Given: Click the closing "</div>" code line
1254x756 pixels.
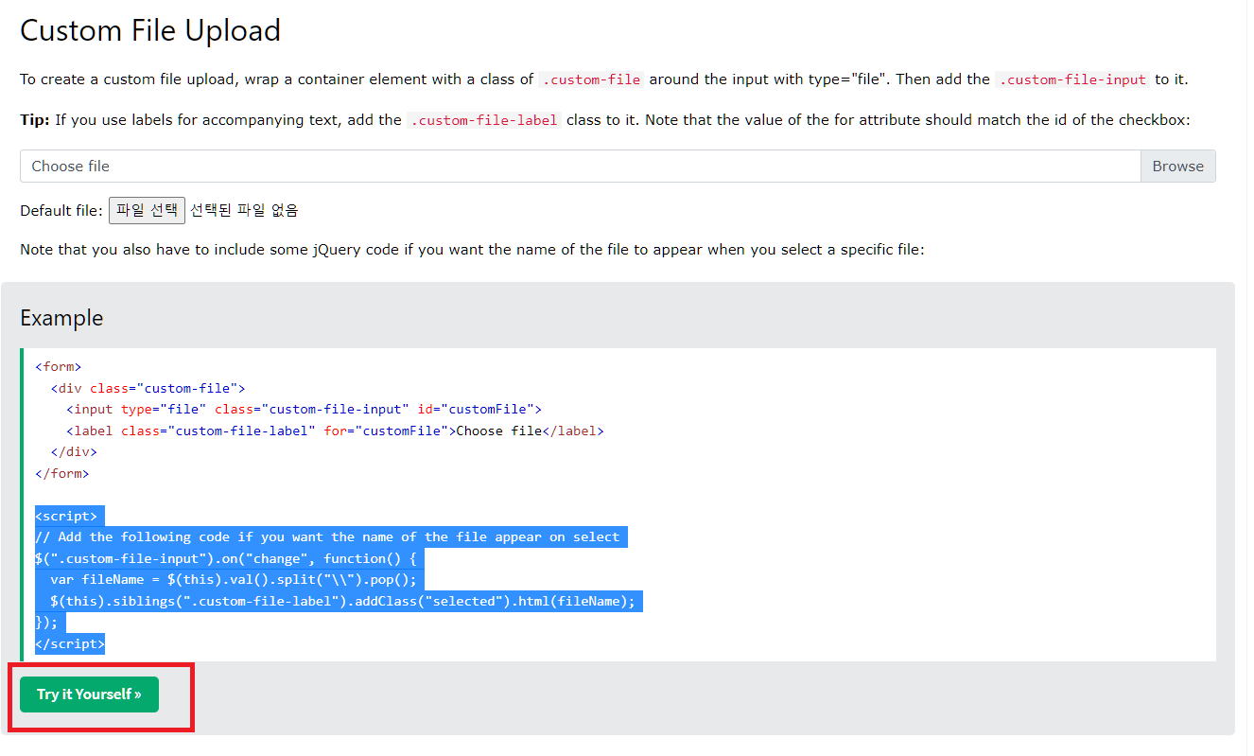Looking at the screenshot, I should coord(74,452).
